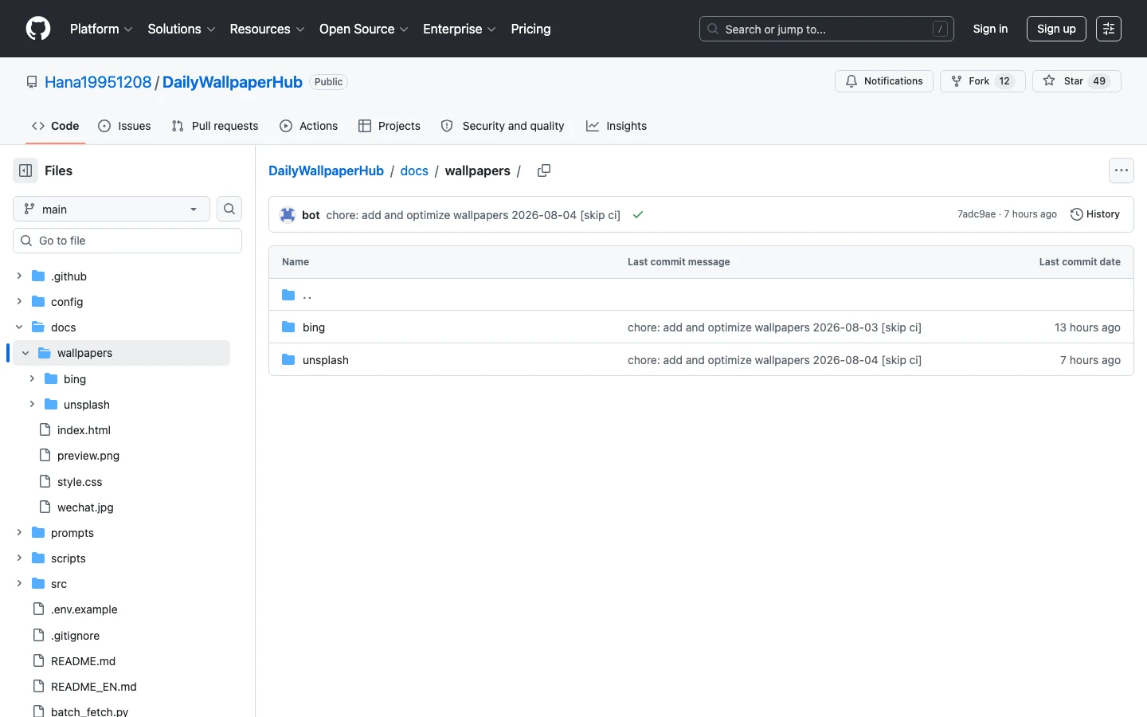The image size is (1147, 717).
Task: Open the DailyWallpaperHub repository title link
Action: [x=233, y=82]
